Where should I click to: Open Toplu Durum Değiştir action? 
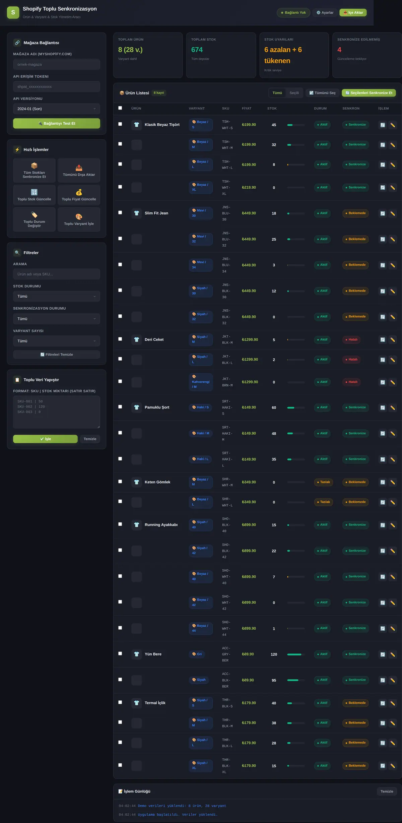pos(34,219)
